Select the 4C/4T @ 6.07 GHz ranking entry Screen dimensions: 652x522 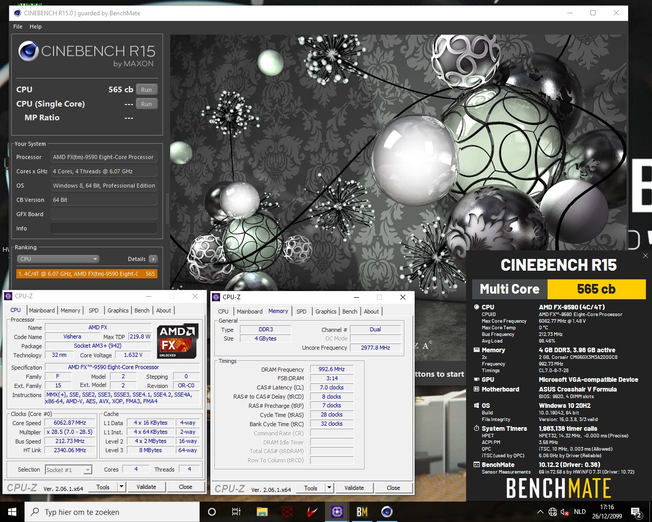(87, 274)
